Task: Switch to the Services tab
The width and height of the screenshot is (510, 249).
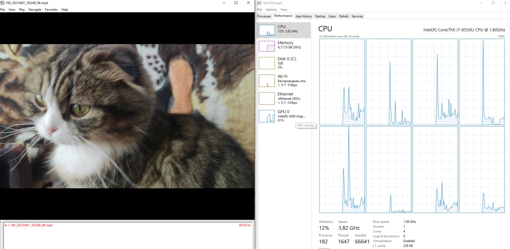Action: [x=357, y=16]
